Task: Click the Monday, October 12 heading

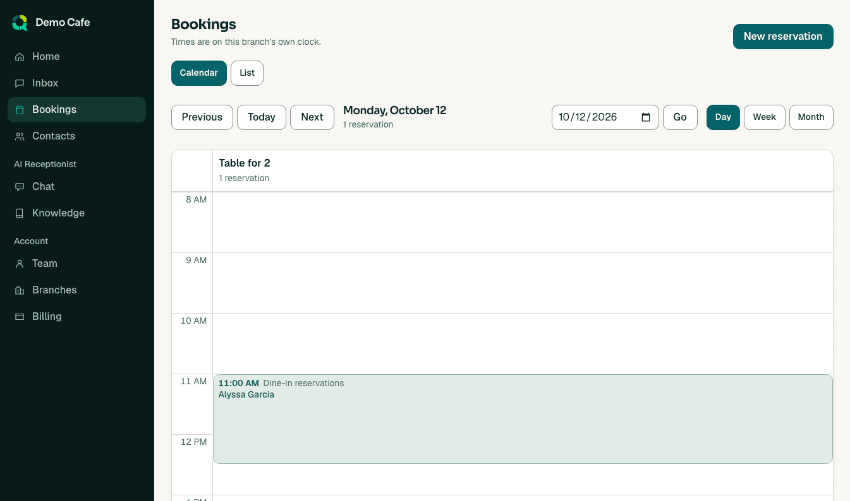Action: [395, 110]
